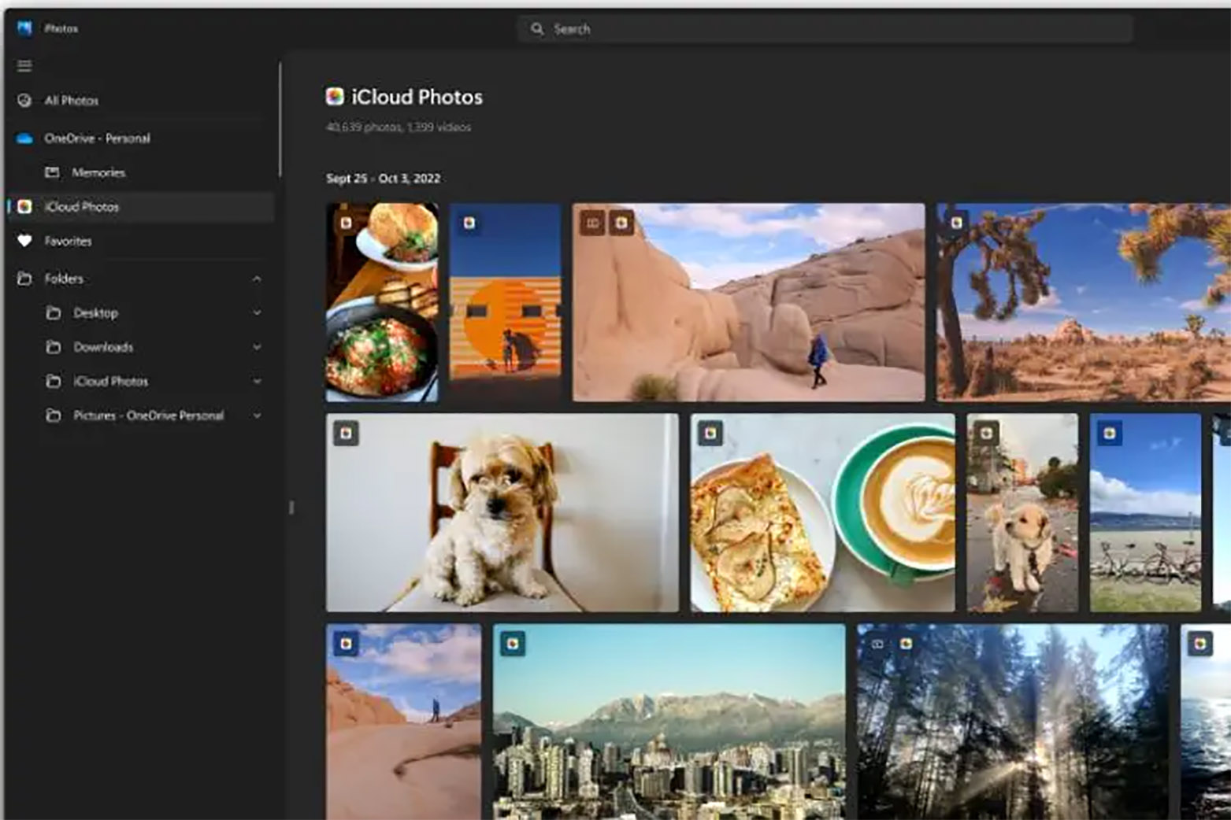Collapse the Folders section chevron

(257, 279)
